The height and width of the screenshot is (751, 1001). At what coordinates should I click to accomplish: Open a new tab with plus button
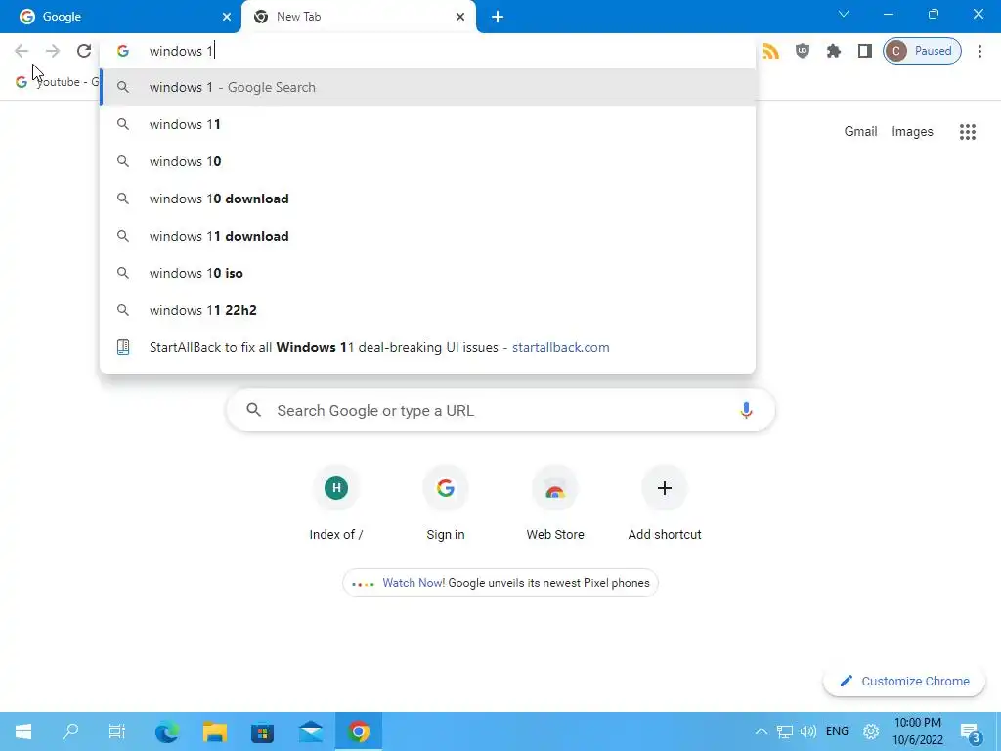(498, 17)
